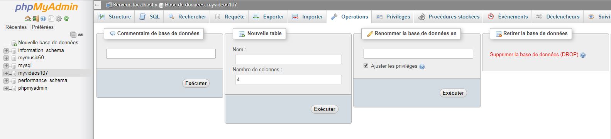Collapse the navigation panel arrow button
Screen dimensions: 611x139
tap(98, 5)
